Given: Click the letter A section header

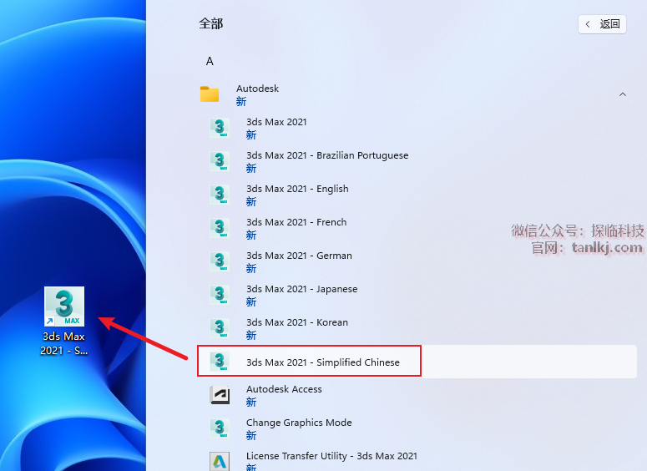Looking at the screenshot, I should (210, 62).
